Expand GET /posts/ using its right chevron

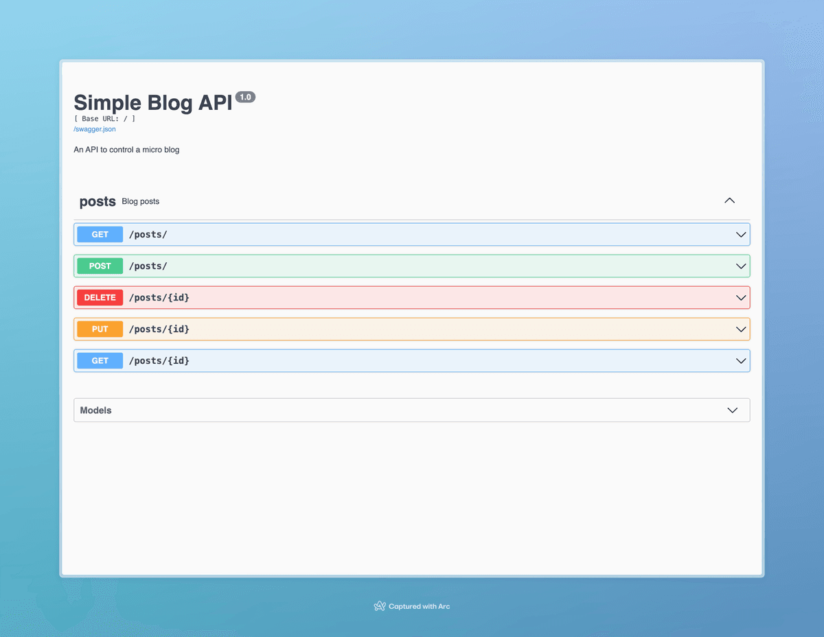[741, 235]
